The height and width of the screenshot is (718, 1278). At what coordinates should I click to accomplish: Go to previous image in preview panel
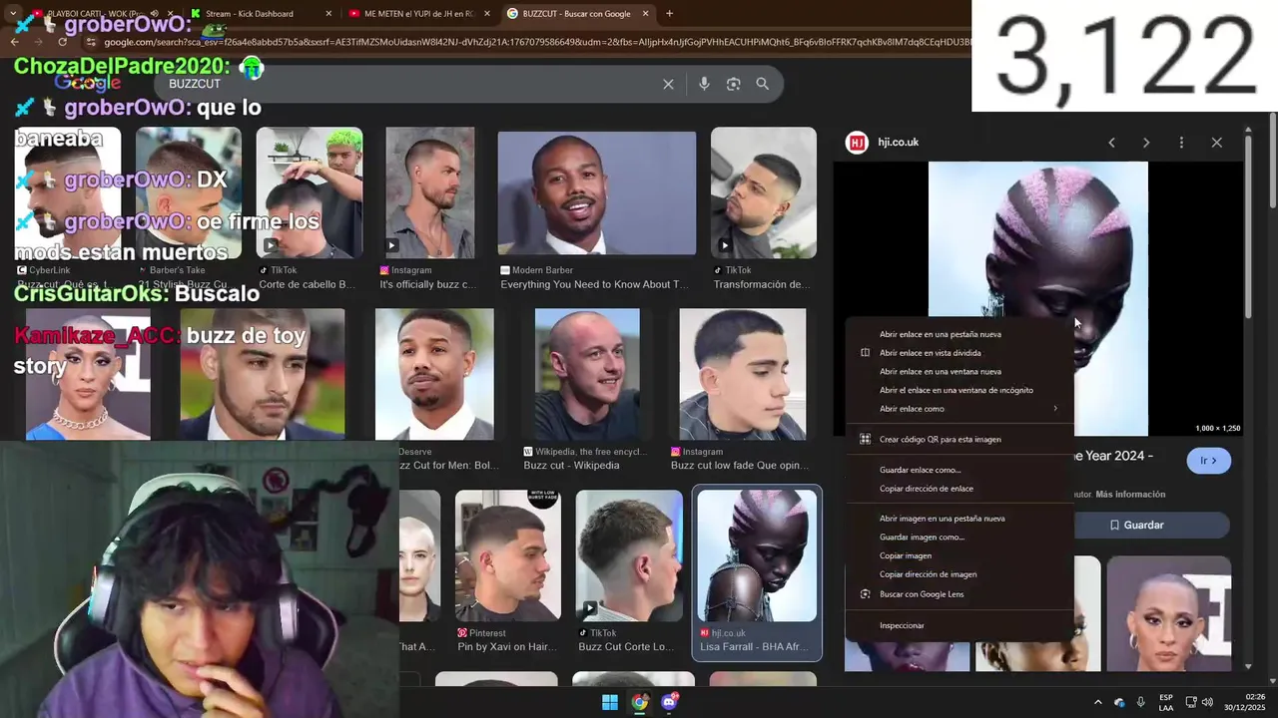tap(1111, 143)
